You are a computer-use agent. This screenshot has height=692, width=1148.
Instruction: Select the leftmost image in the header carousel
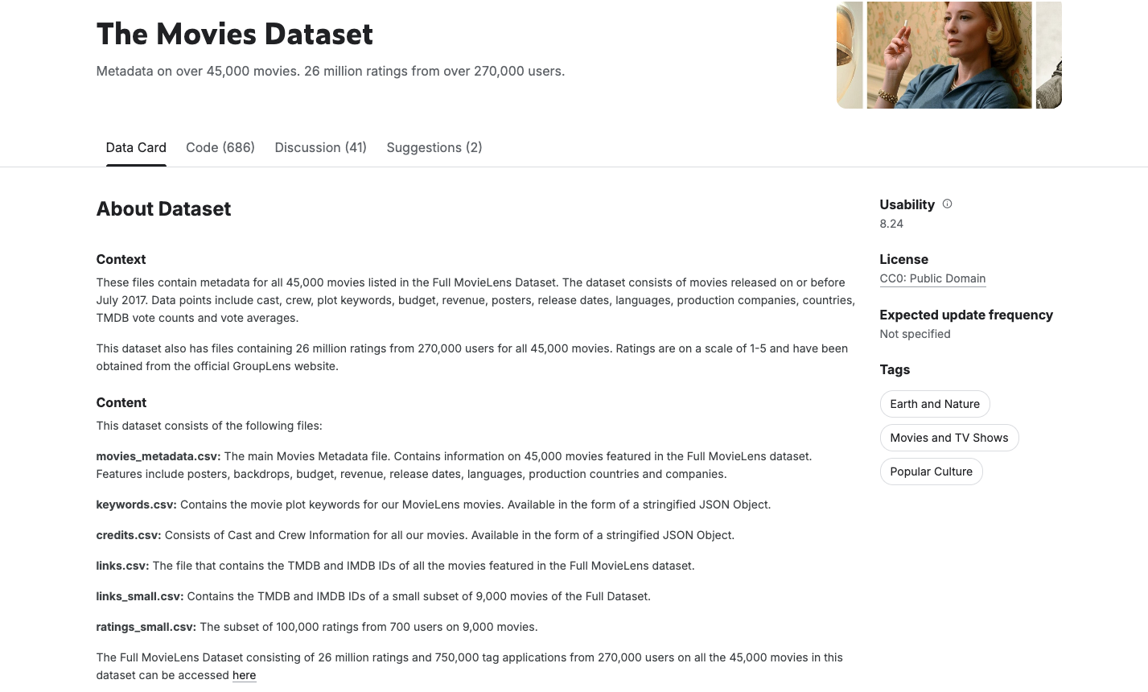pos(850,55)
